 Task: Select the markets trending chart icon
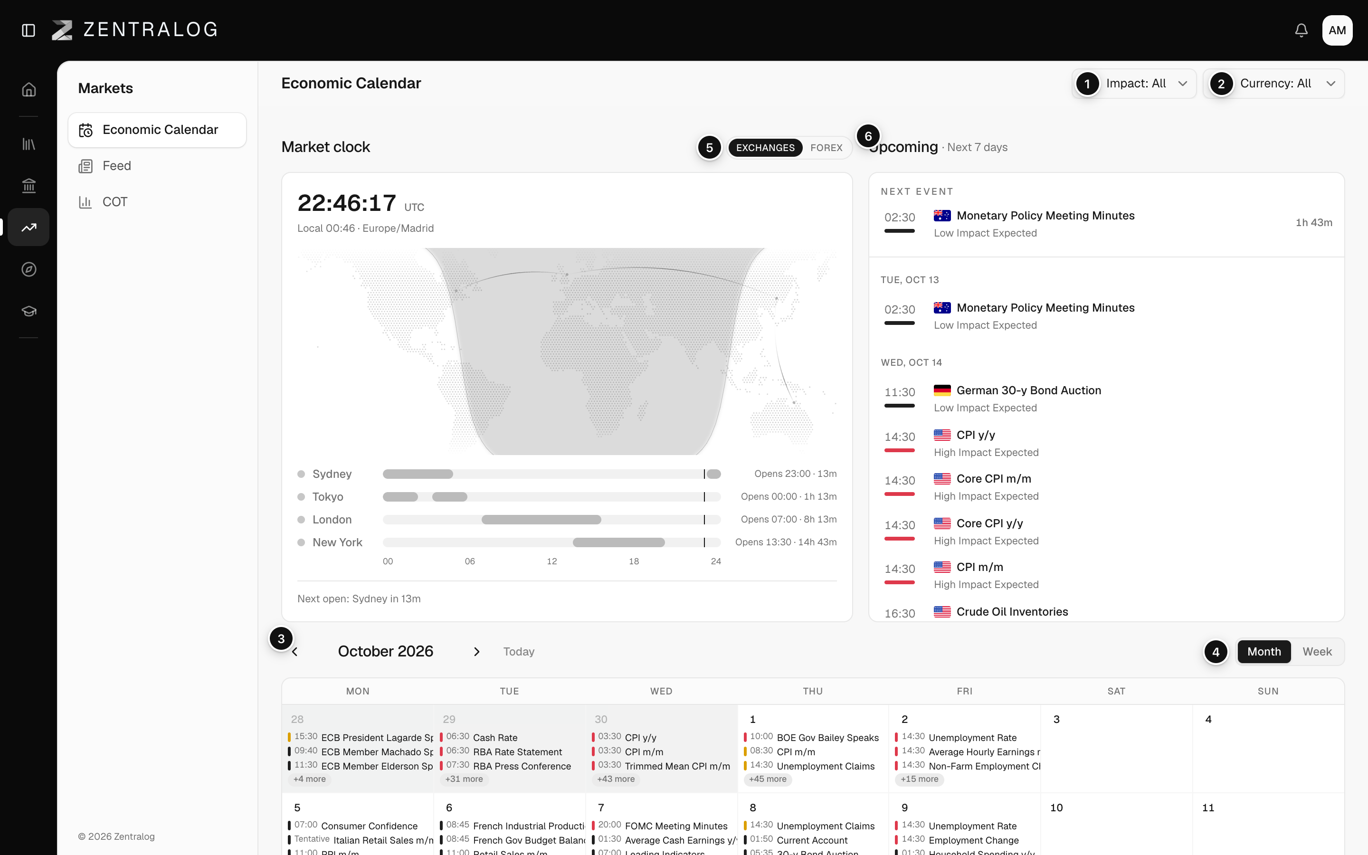29,228
